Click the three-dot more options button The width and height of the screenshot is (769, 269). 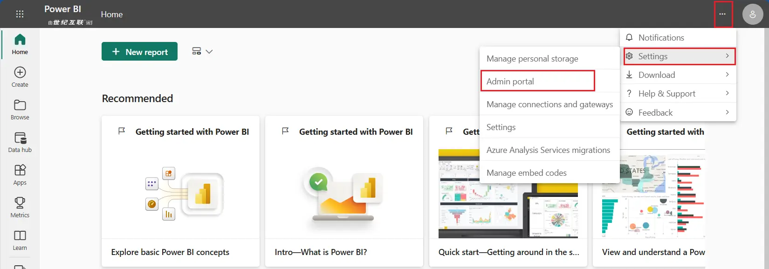pyautogui.click(x=722, y=14)
